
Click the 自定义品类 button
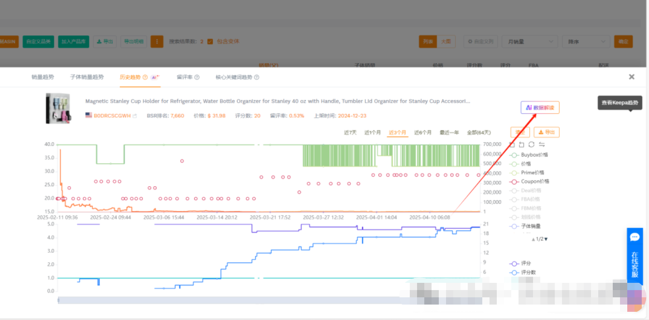[38, 42]
